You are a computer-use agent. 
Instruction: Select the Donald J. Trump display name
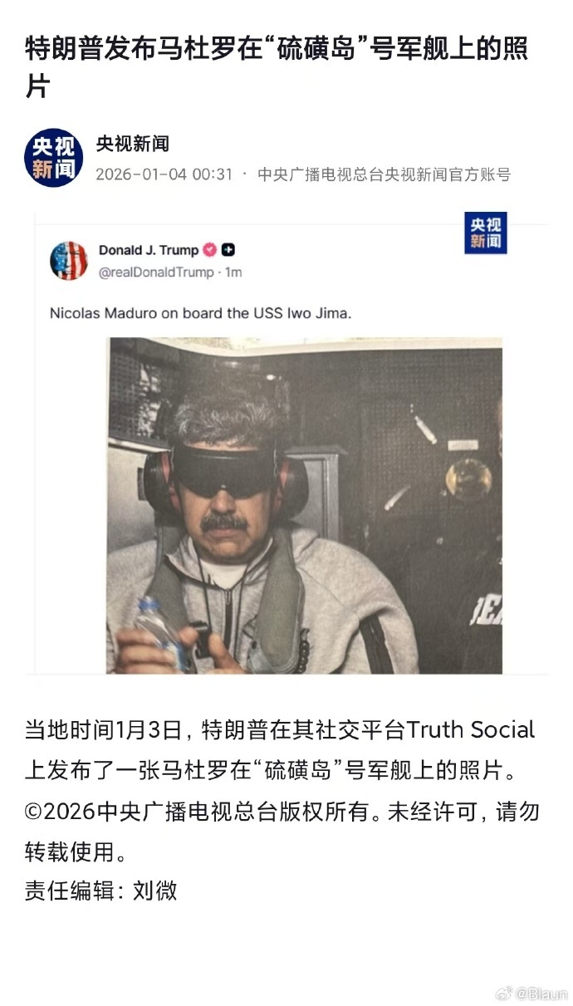[x=149, y=250]
